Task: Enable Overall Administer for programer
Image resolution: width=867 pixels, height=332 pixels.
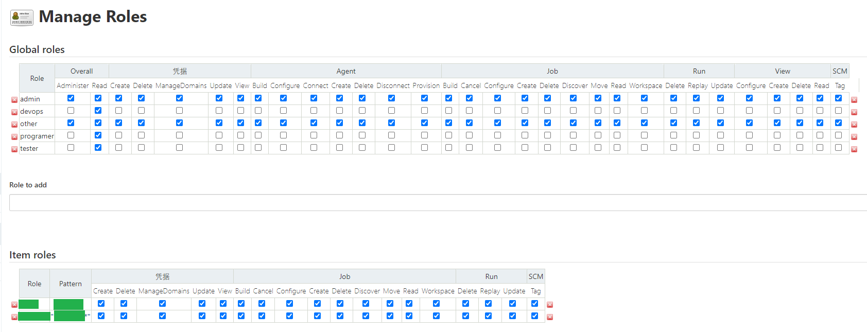Action: click(x=71, y=135)
